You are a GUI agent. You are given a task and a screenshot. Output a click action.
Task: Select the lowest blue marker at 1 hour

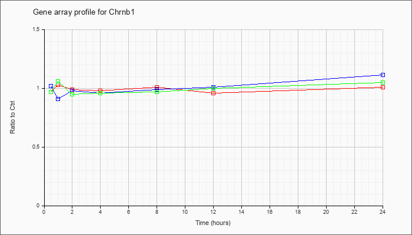tap(58, 99)
